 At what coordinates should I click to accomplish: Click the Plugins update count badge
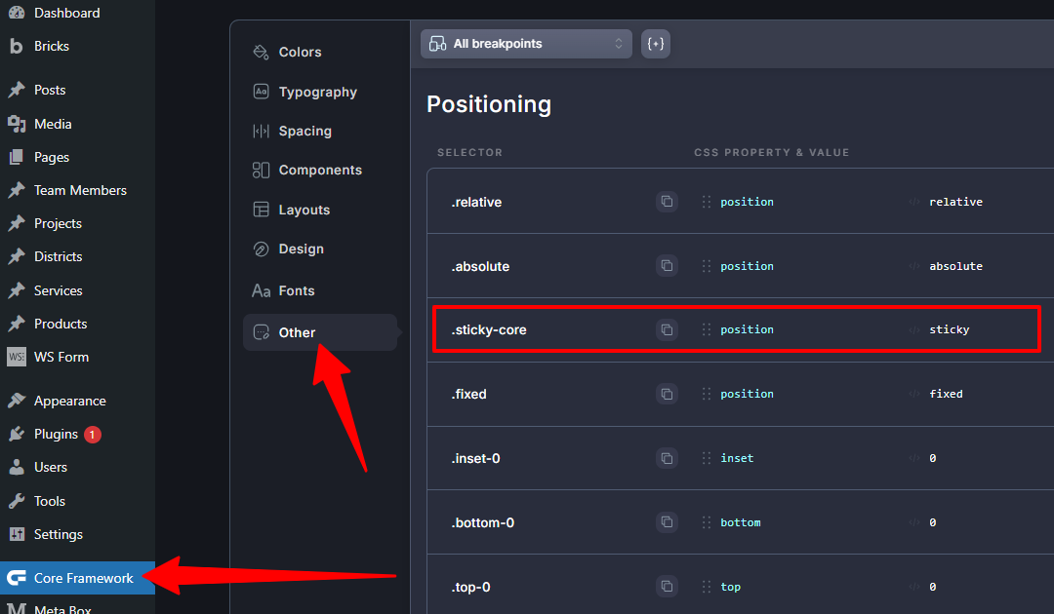click(93, 435)
